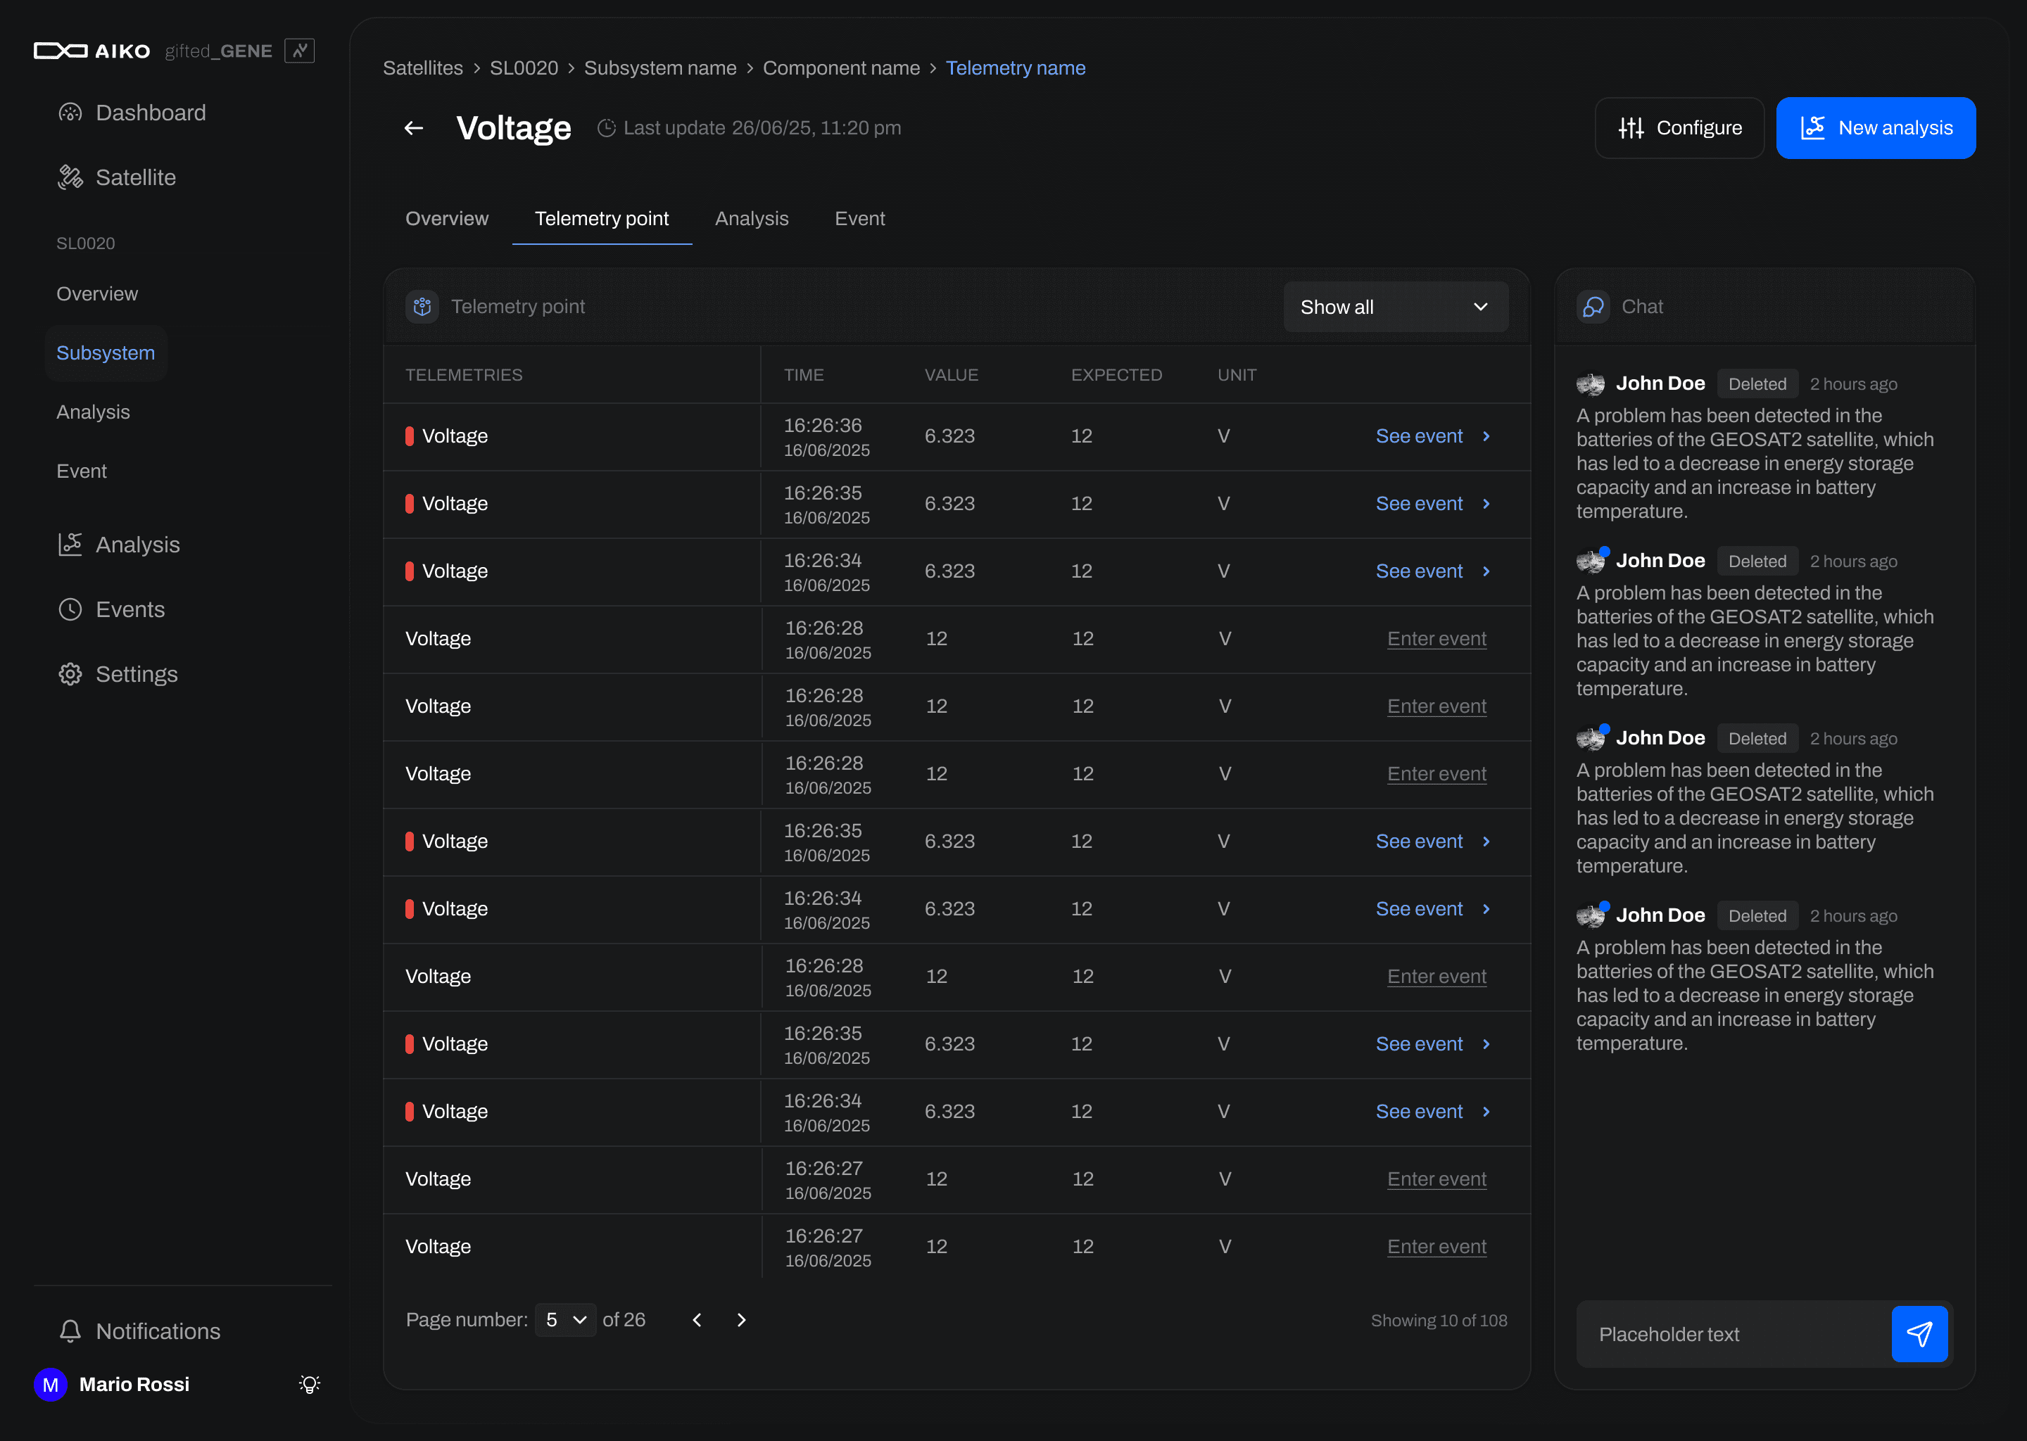Click the Configure button
The height and width of the screenshot is (1441, 2027).
tap(1679, 128)
